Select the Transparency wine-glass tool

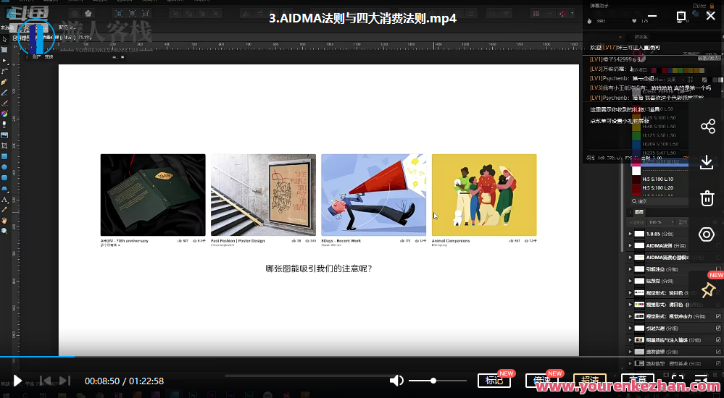(4, 124)
